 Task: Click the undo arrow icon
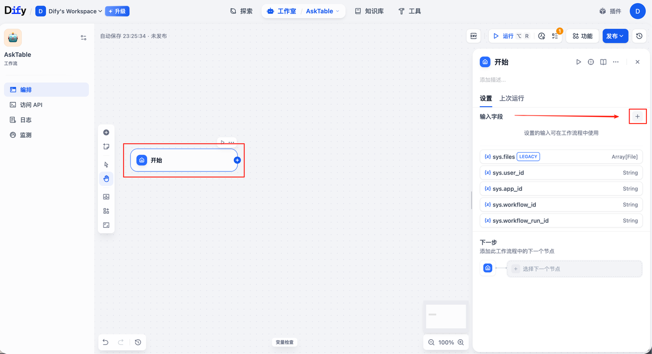(x=105, y=342)
